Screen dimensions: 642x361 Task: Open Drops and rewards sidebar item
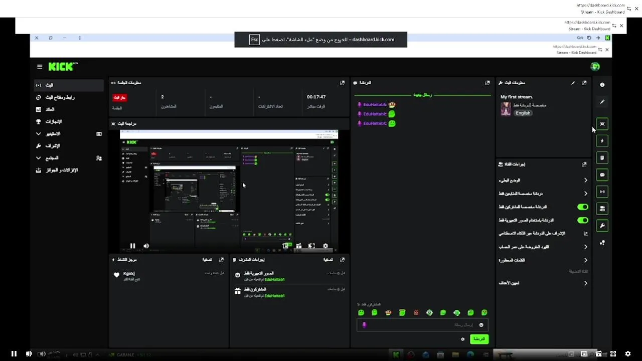coord(69,170)
